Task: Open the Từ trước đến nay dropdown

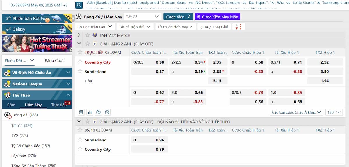Action: [175, 27]
